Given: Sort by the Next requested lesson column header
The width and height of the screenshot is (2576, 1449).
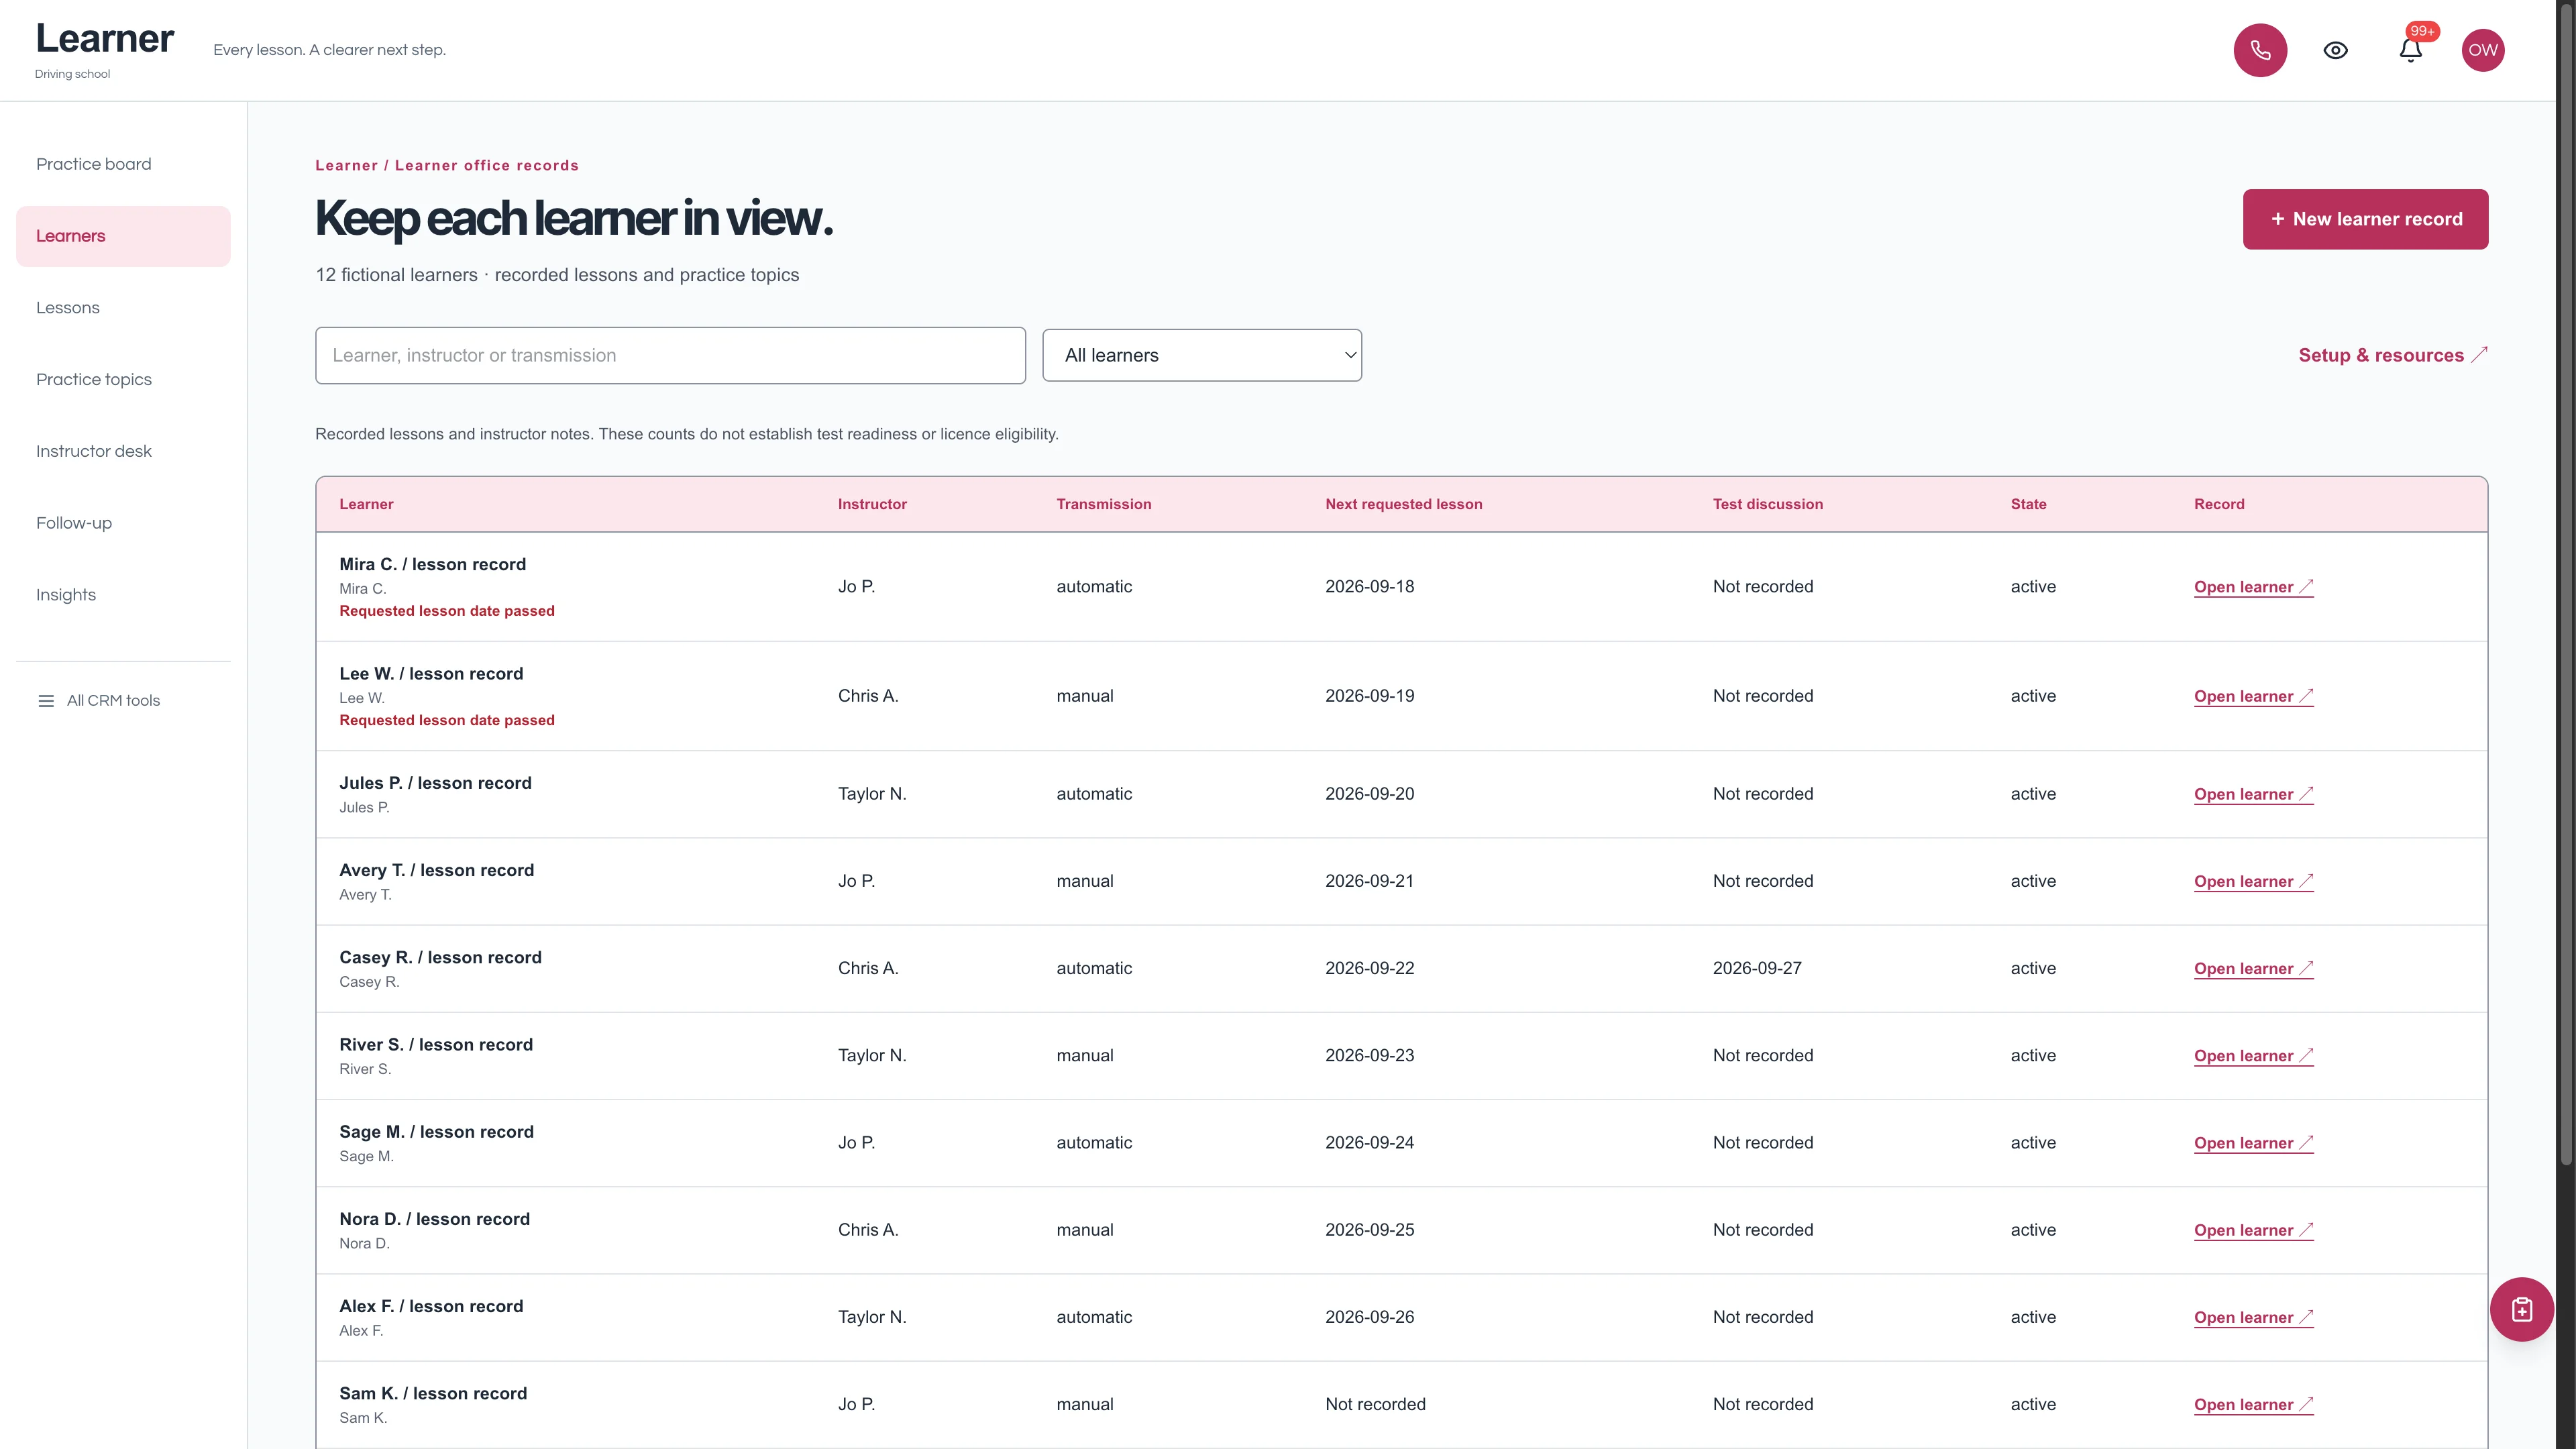Looking at the screenshot, I should (1403, 504).
